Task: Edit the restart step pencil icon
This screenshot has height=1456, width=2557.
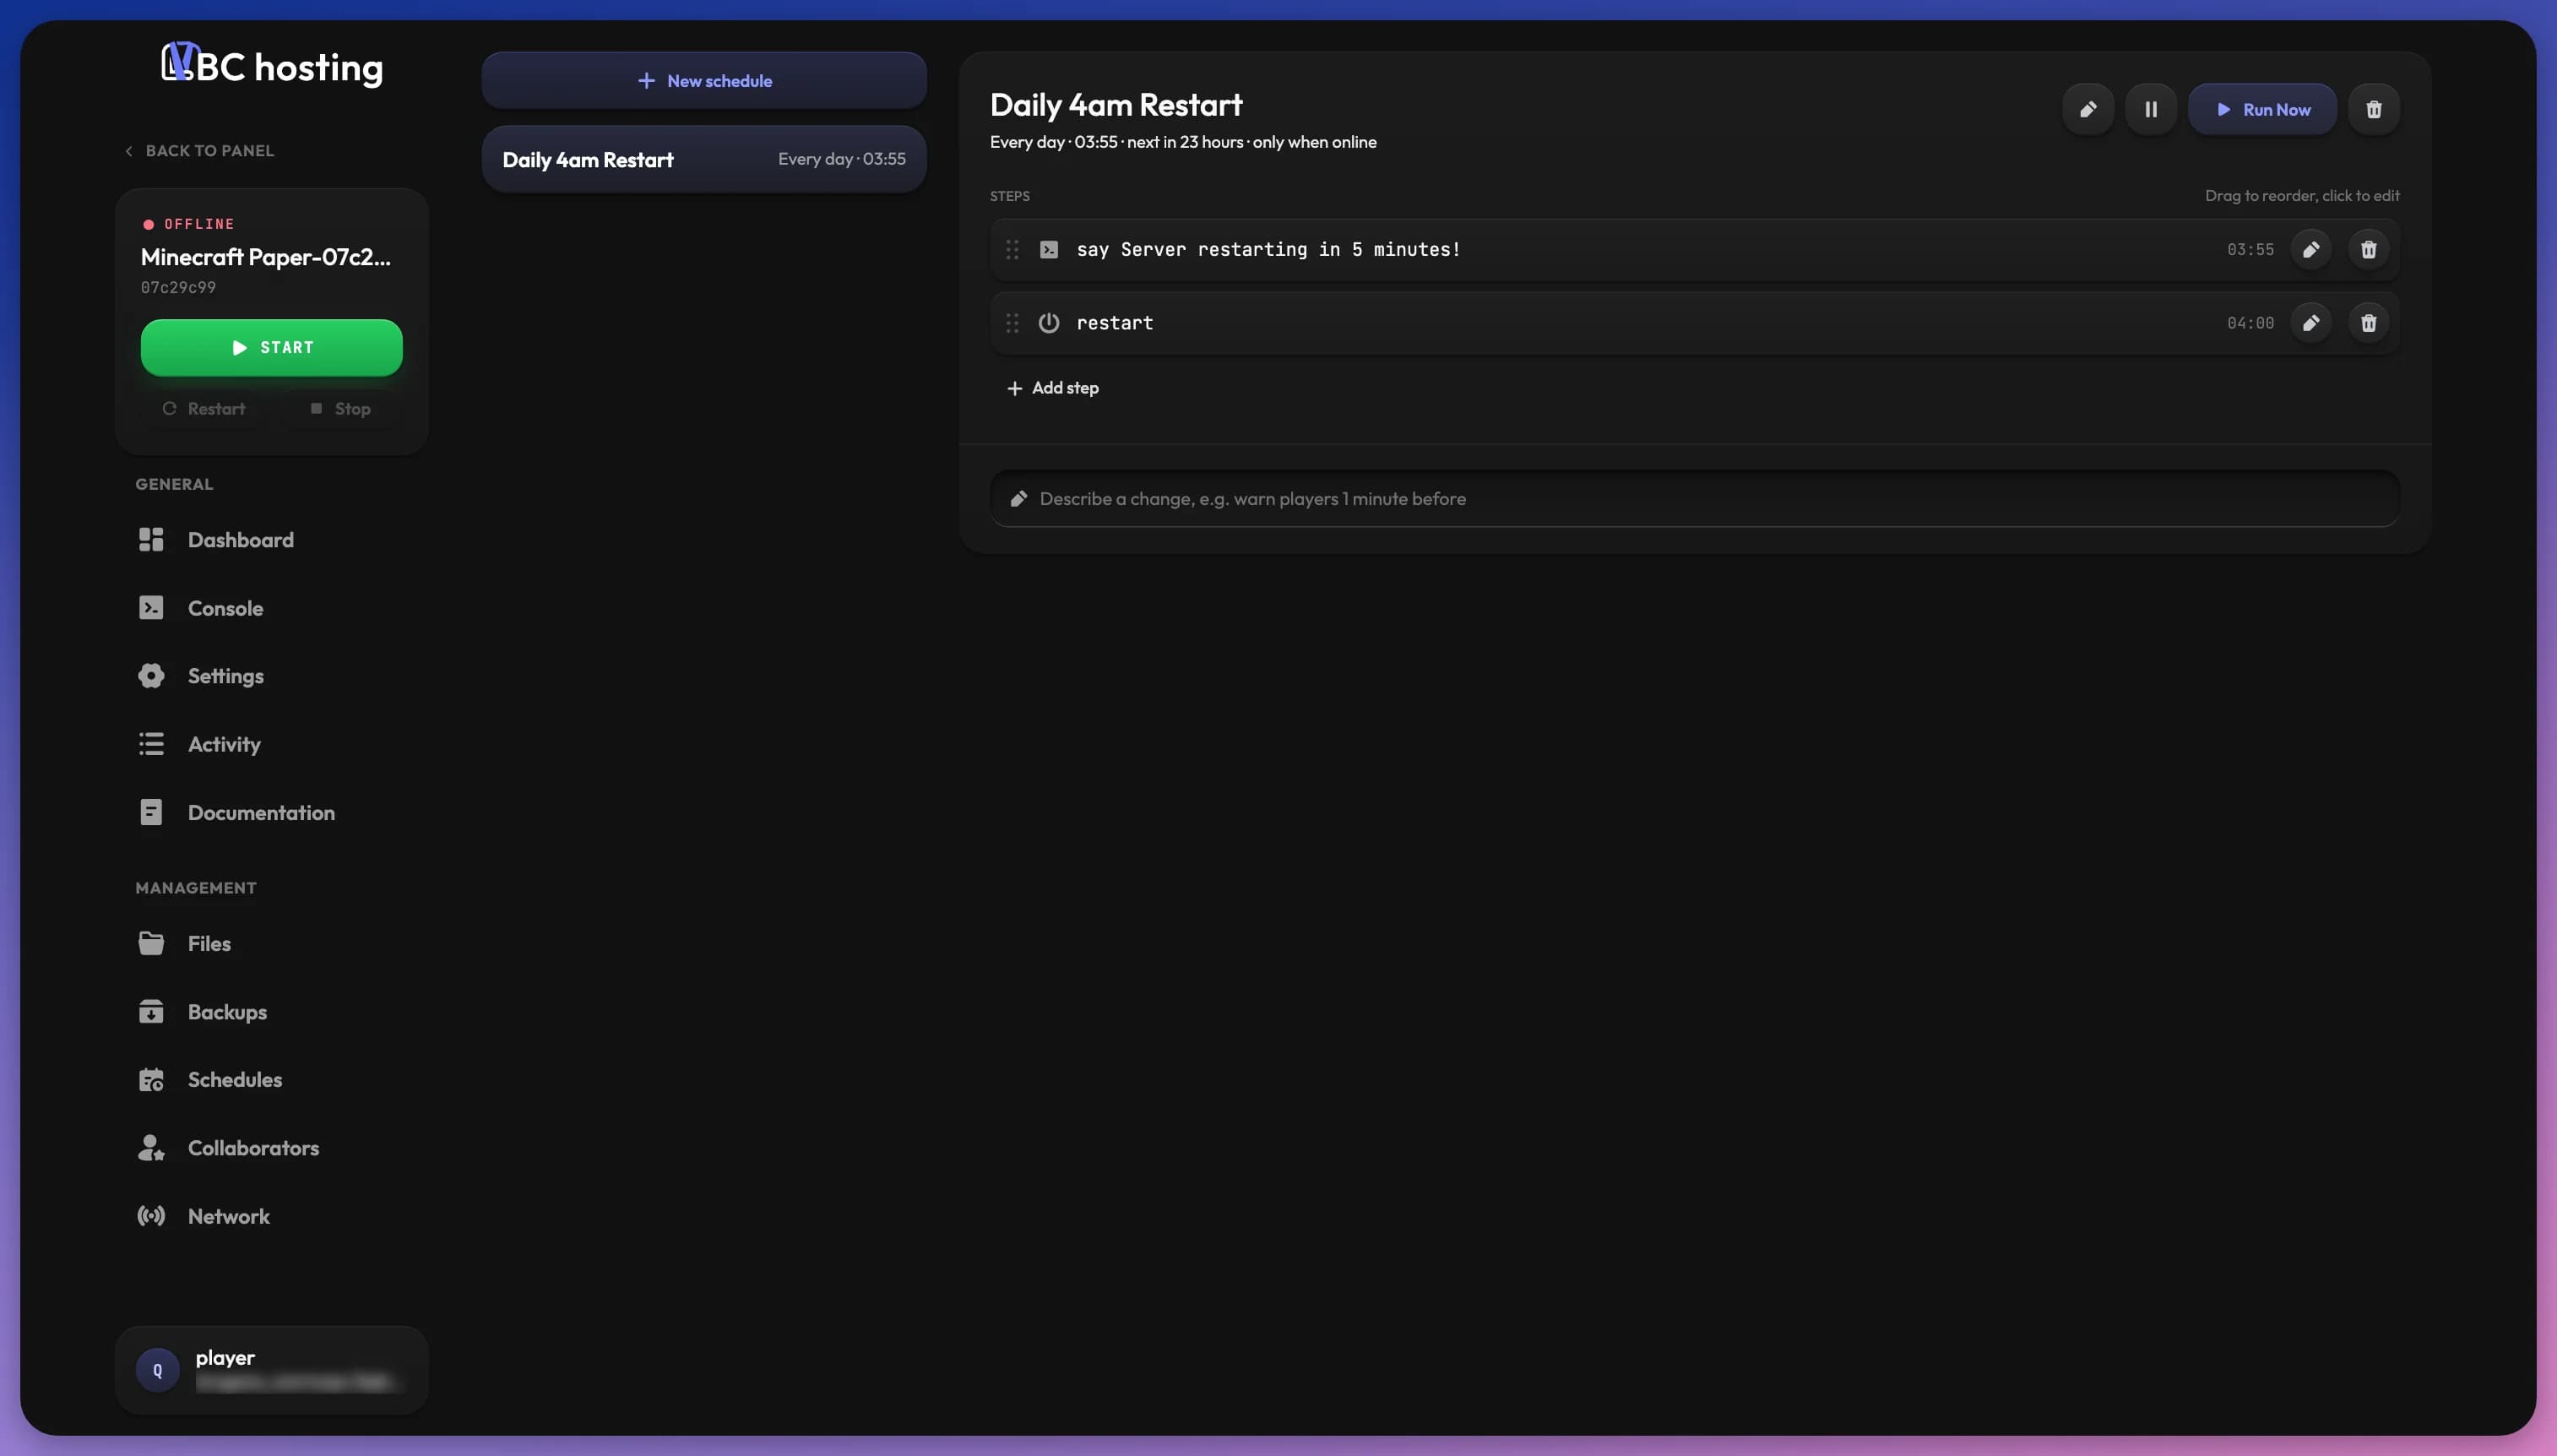Action: click(x=2310, y=322)
